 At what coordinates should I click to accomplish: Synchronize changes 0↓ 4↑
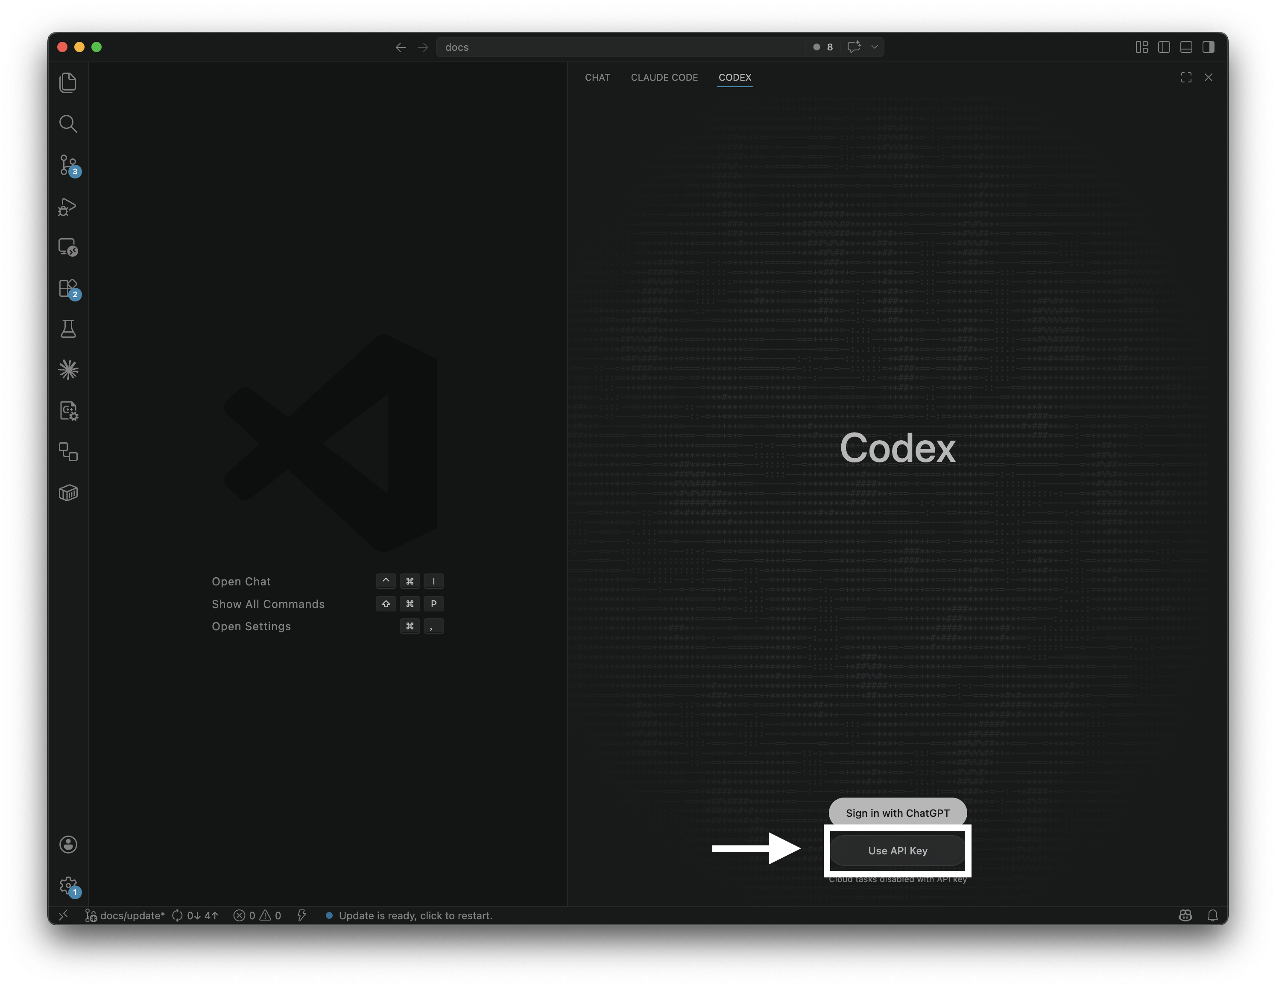coord(195,915)
